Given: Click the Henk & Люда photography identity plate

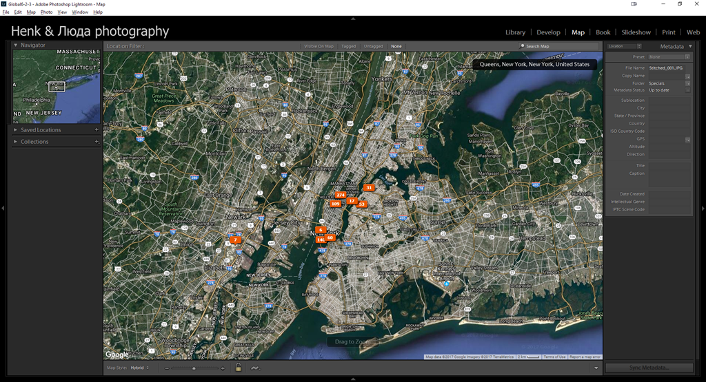Looking at the screenshot, I should (90, 31).
